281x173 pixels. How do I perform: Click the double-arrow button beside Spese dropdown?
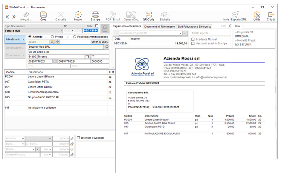pyautogui.click(x=38, y=149)
